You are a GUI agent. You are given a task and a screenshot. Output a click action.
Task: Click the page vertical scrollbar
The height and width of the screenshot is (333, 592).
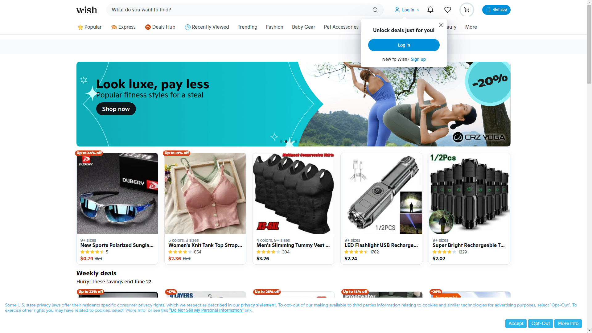coord(589,166)
